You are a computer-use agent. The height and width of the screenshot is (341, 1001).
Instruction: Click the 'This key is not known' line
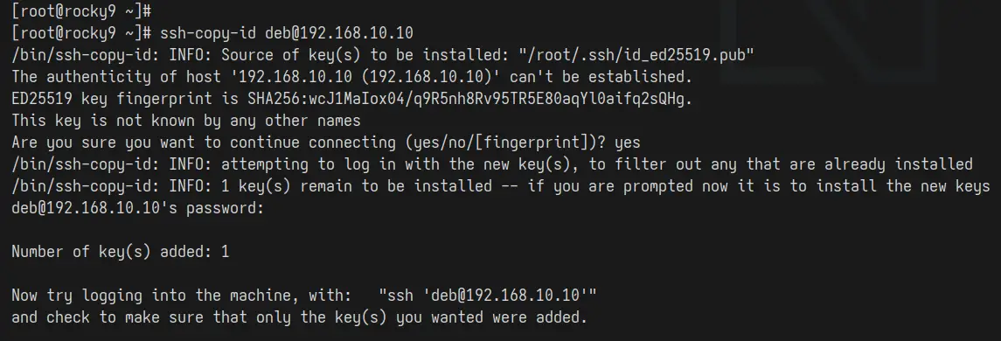186,121
